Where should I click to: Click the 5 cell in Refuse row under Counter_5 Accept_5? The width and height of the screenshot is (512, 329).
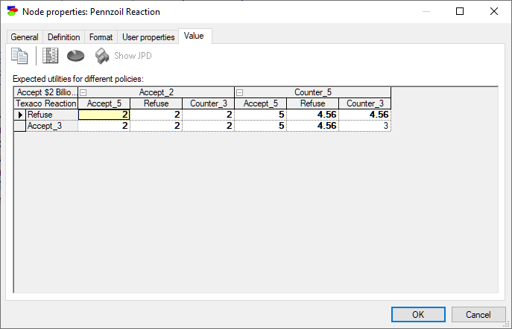(261, 115)
